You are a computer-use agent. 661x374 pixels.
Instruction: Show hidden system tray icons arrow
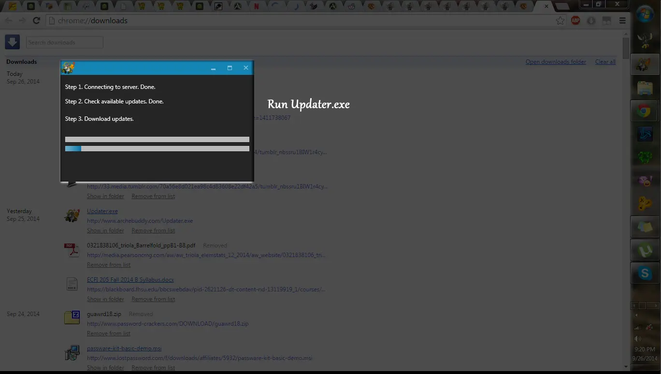(636, 315)
